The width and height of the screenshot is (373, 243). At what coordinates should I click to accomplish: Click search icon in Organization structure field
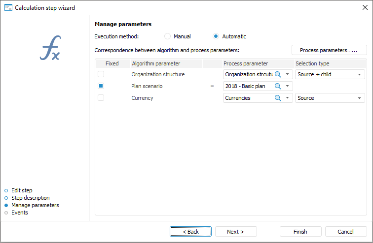tap(278, 74)
